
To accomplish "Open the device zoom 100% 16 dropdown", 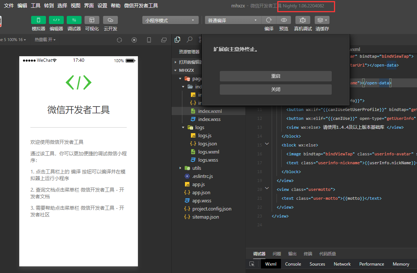I will (13, 40).
